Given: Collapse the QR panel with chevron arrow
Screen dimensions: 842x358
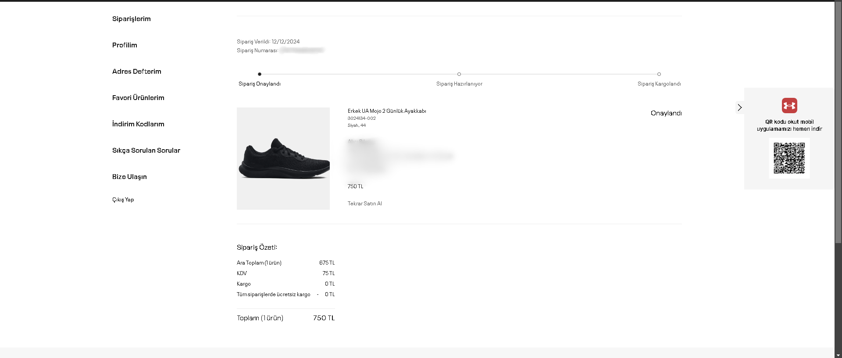Looking at the screenshot, I should coord(740,107).
